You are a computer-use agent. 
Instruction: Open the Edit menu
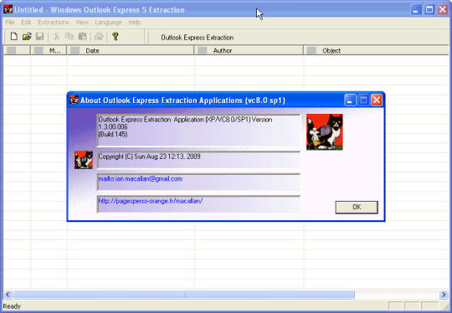pos(26,23)
